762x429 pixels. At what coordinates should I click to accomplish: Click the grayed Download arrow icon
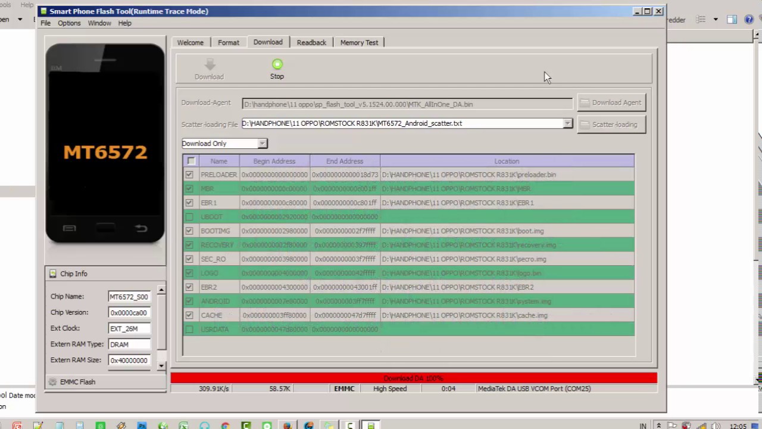tap(209, 65)
